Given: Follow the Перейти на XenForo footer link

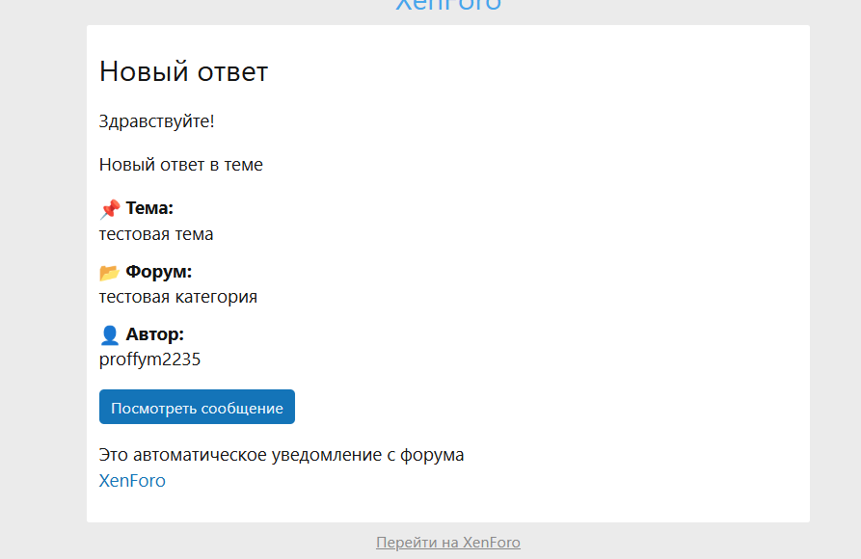Looking at the screenshot, I should 447,543.
